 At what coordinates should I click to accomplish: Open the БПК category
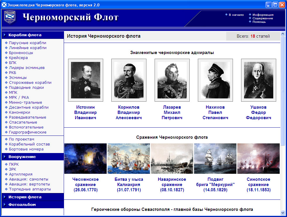click(x=13, y=63)
